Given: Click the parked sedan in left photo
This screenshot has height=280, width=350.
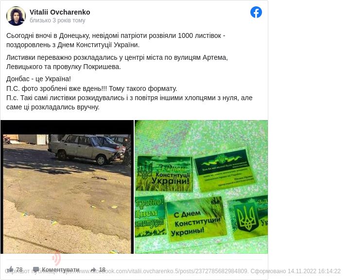Looking at the screenshot, I should 86,149.
